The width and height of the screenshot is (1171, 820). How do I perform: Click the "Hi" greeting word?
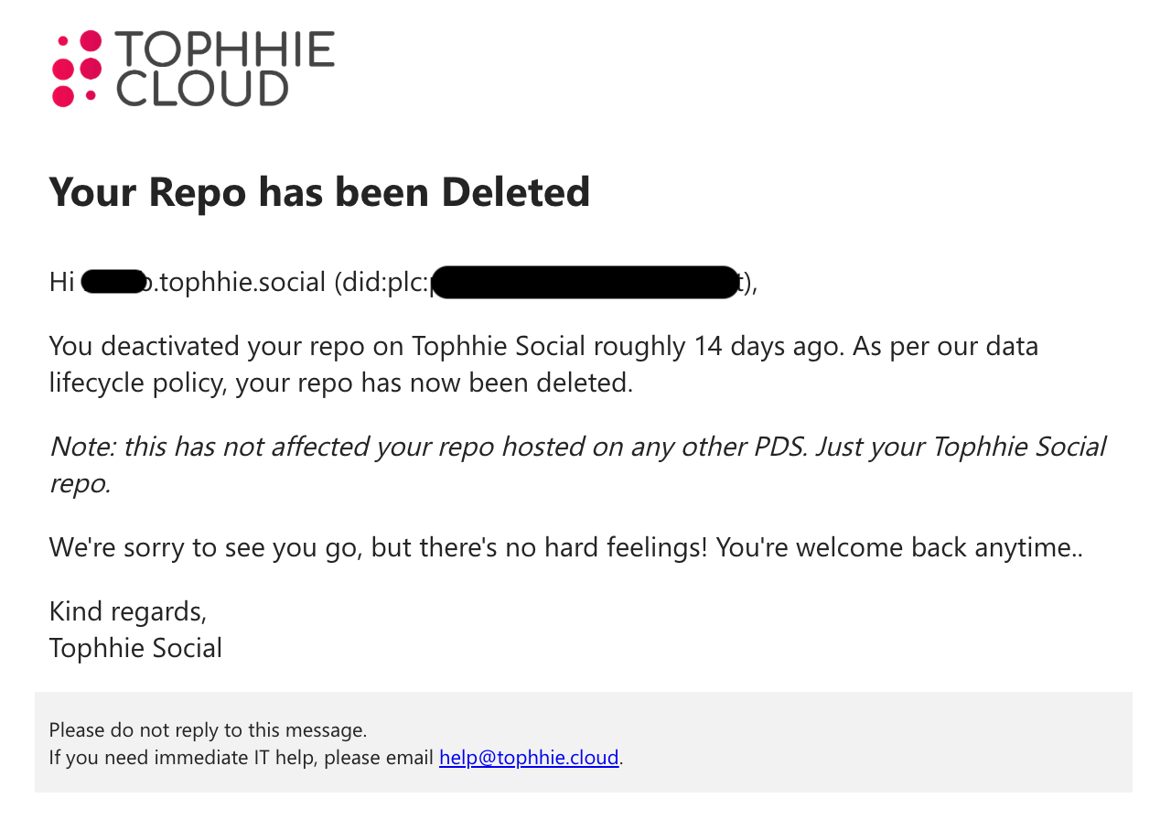tap(61, 282)
